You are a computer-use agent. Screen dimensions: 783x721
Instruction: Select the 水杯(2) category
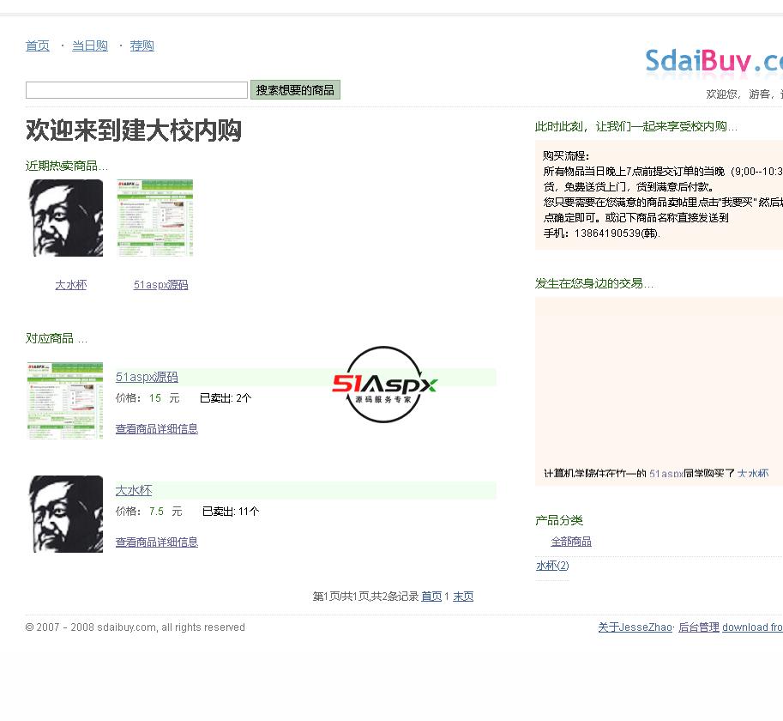[552, 566]
